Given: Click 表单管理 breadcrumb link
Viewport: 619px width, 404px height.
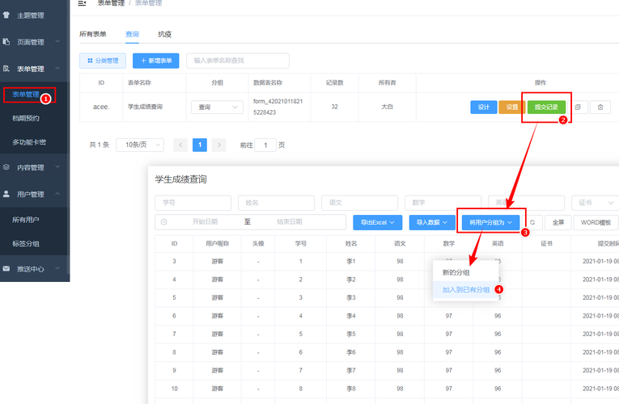Looking at the screenshot, I should click(112, 3).
